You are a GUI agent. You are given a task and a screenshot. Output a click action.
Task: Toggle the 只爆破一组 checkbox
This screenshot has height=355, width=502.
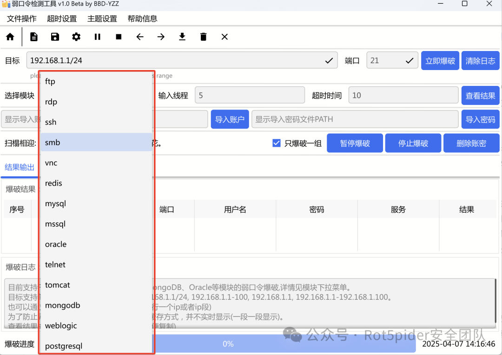pyautogui.click(x=277, y=143)
